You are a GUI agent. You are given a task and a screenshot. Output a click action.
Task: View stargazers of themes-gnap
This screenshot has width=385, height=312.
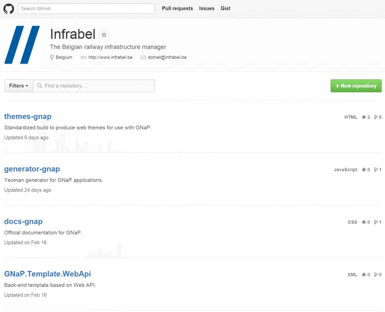pyautogui.click(x=366, y=117)
